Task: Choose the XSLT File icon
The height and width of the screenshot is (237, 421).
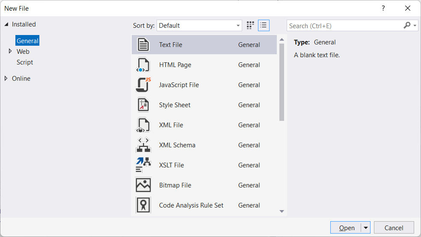Action: pyautogui.click(x=143, y=165)
